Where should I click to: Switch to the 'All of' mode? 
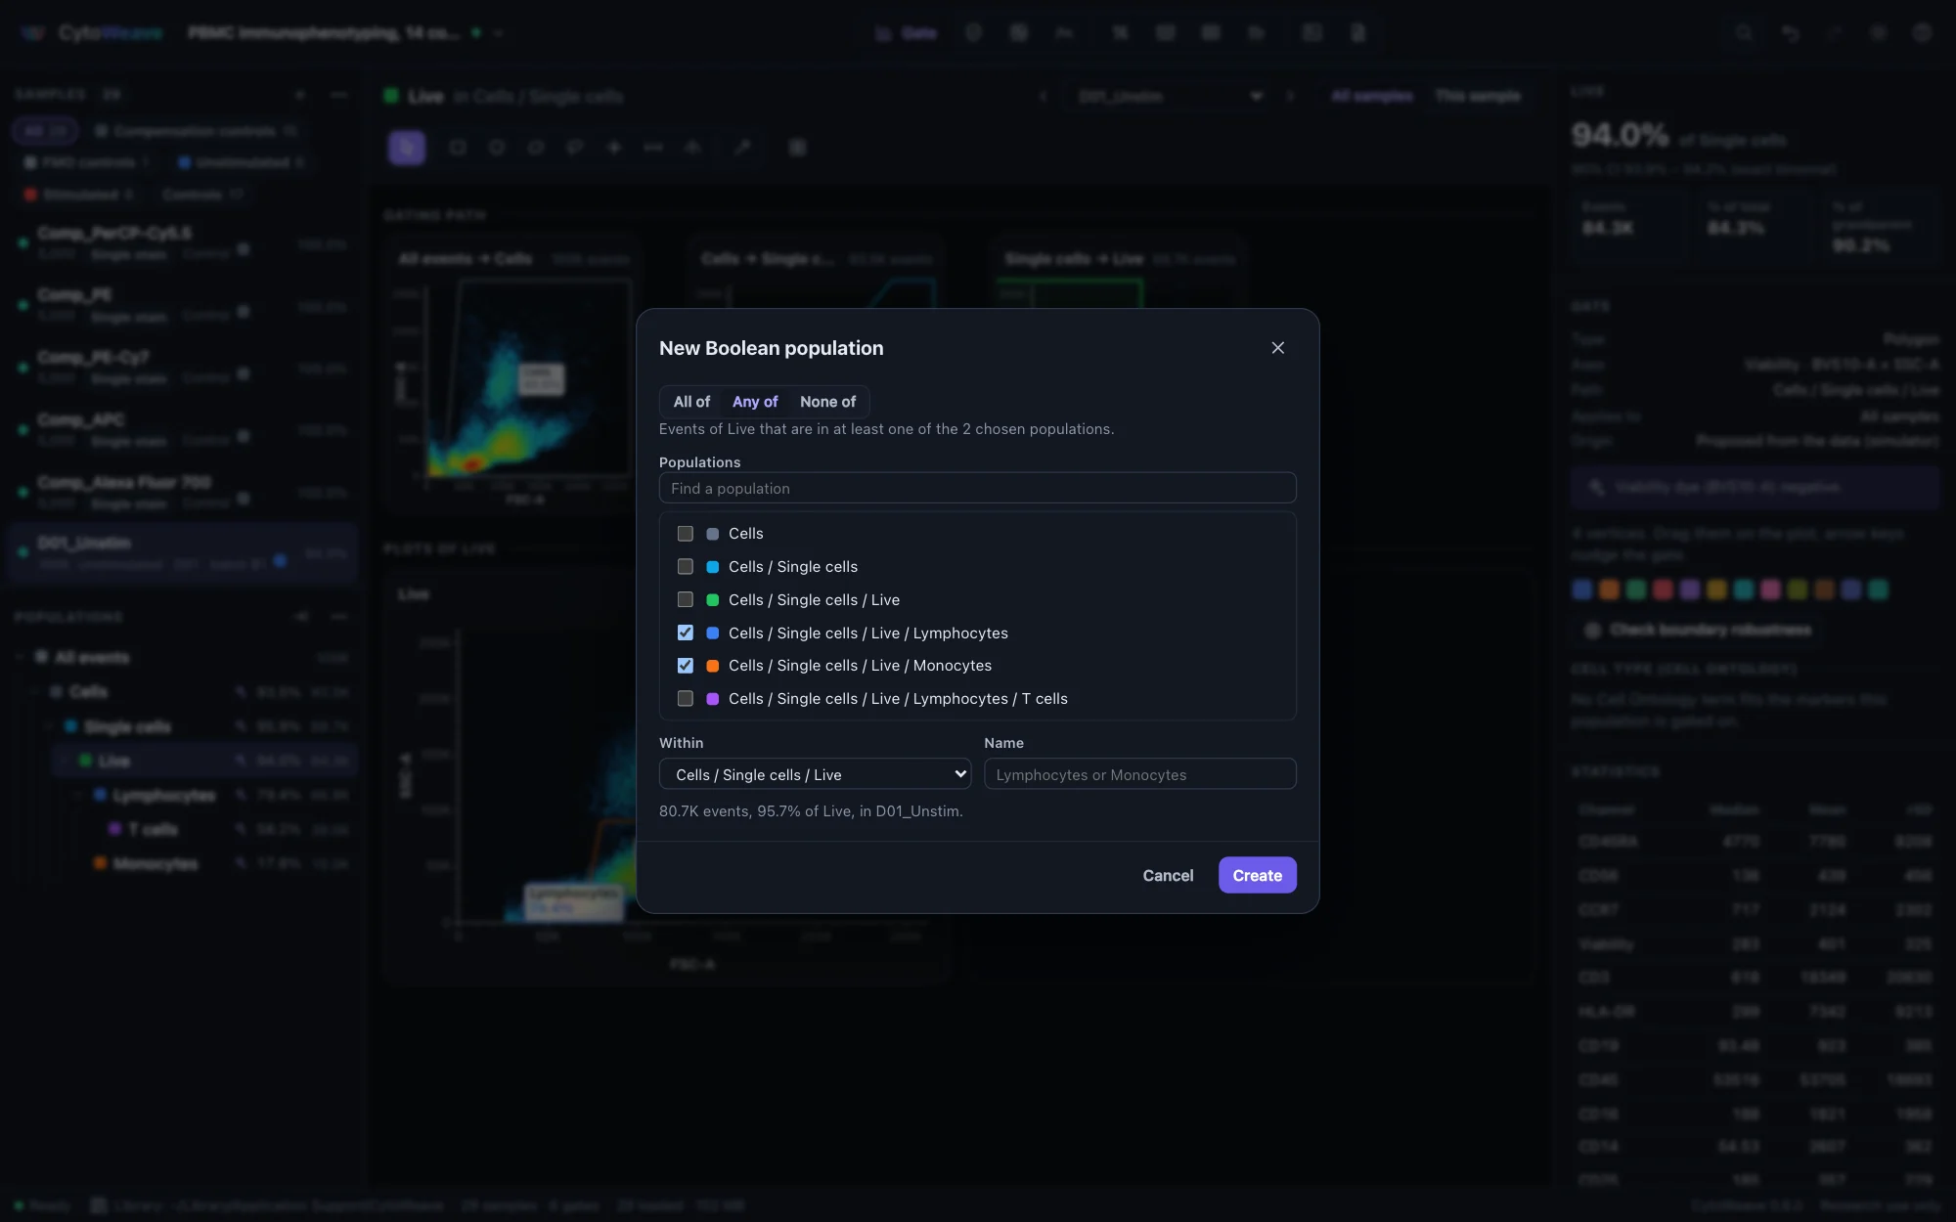pyautogui.click(x=691, y=402)
